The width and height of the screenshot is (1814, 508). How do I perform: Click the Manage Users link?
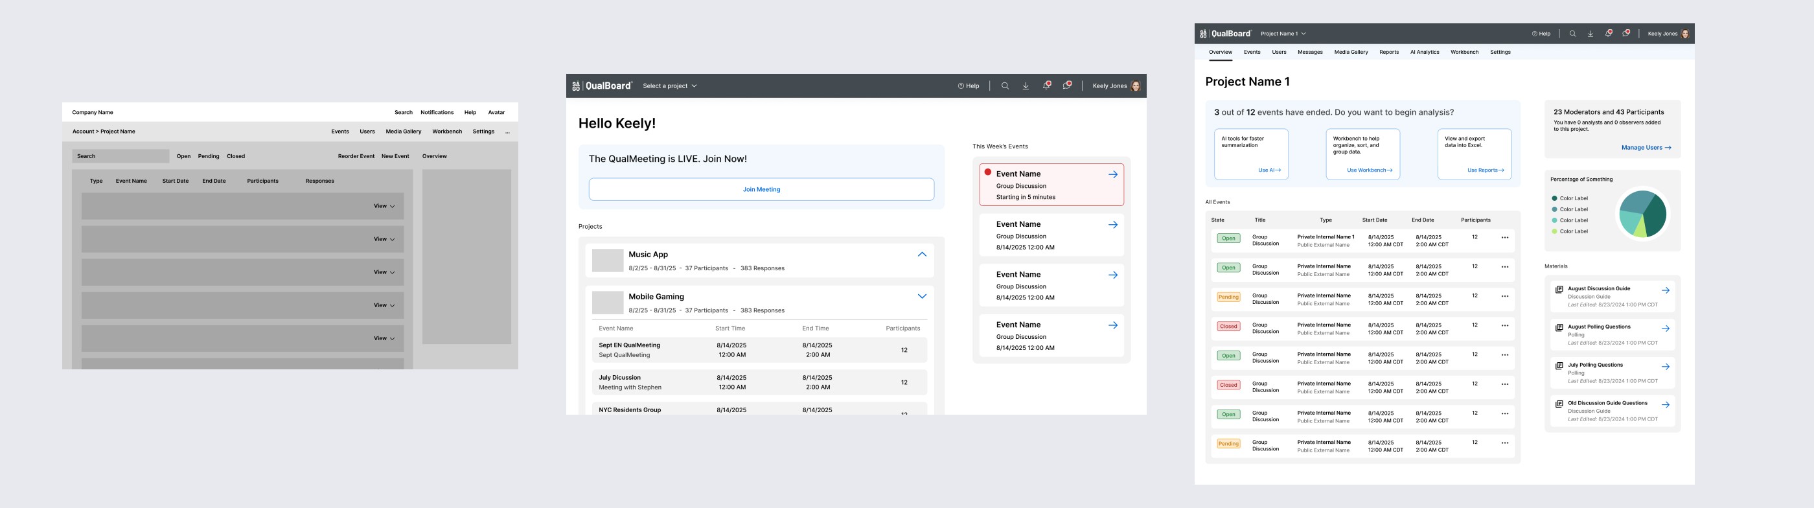[x=1646, y=148]
